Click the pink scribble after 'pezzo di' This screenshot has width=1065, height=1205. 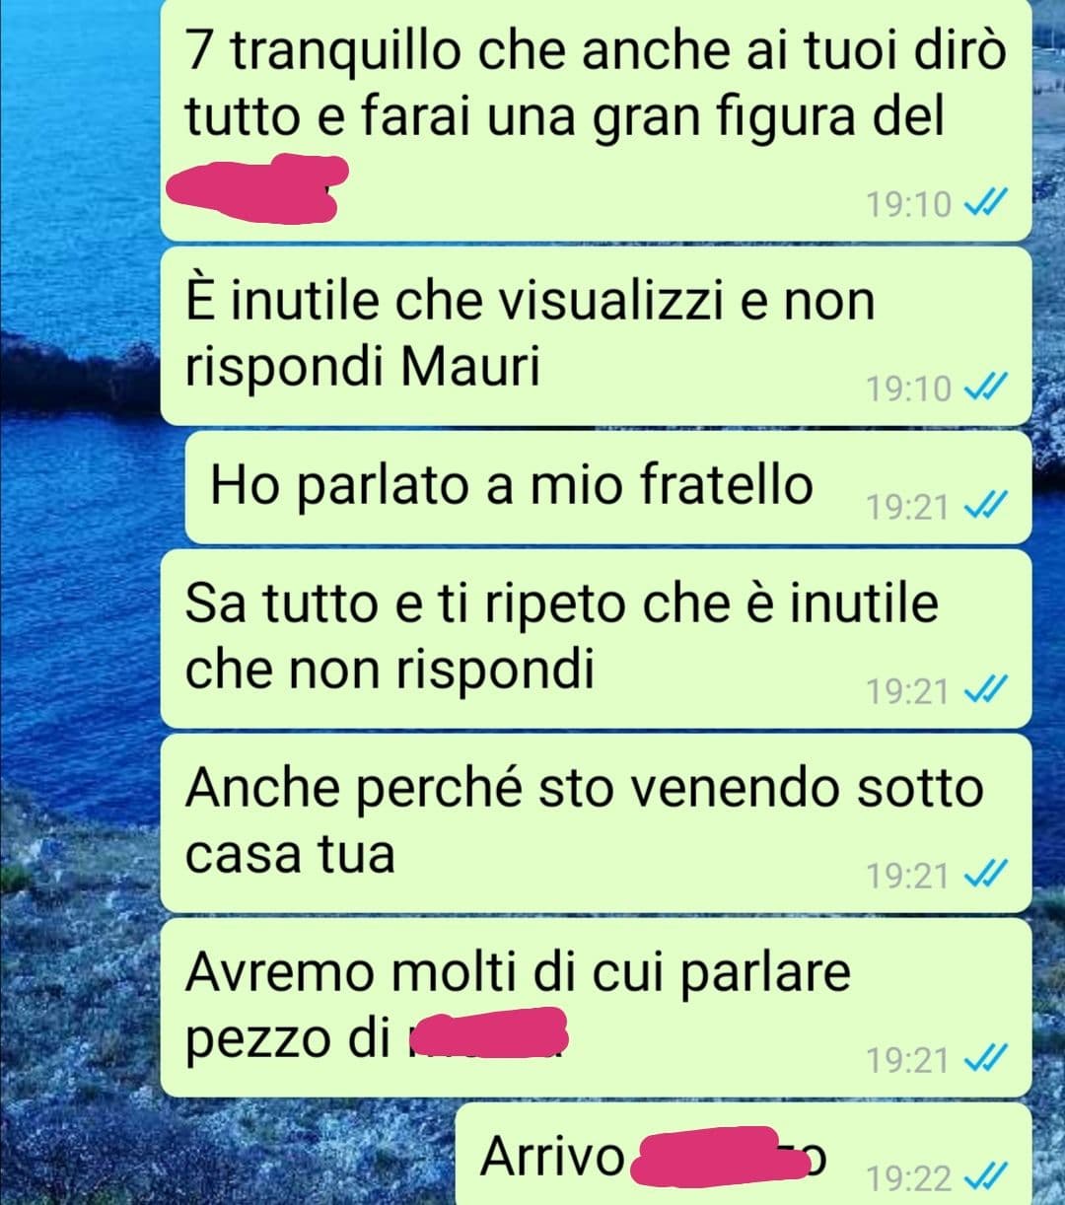click(489, 1032)
